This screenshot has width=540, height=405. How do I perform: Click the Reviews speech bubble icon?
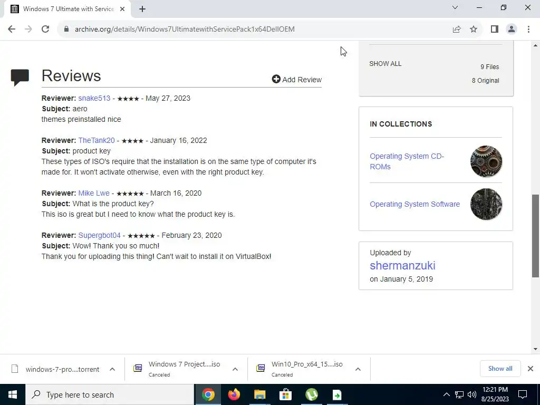coord(20,77)
